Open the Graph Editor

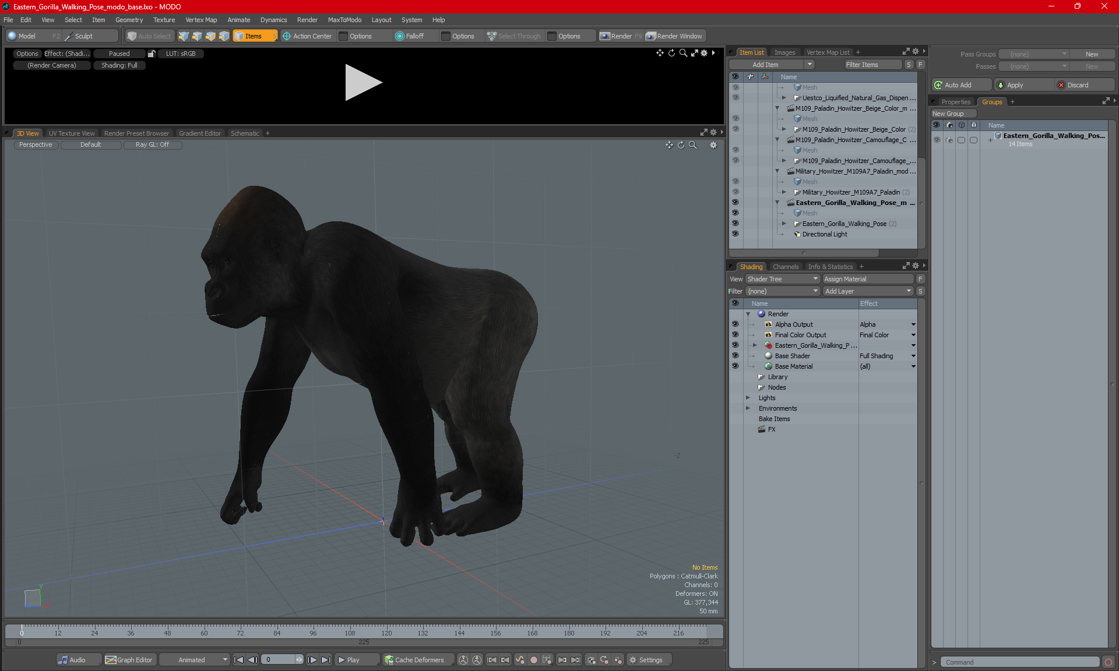(129, 660)
